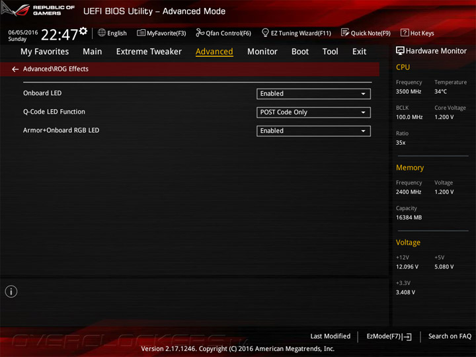Click the Qfan Control fan icon
476x357 pixels.
click(200, 32)
